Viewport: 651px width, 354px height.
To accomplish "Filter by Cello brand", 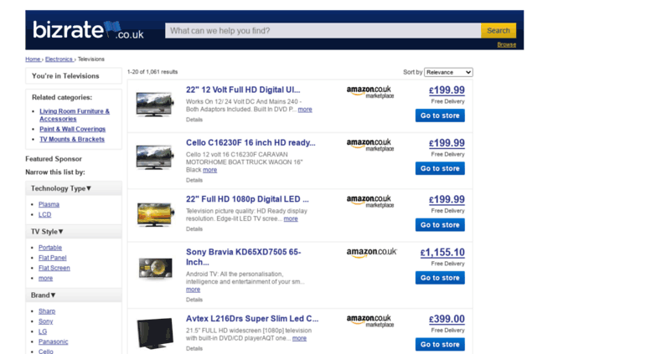I will click(46, 351).
